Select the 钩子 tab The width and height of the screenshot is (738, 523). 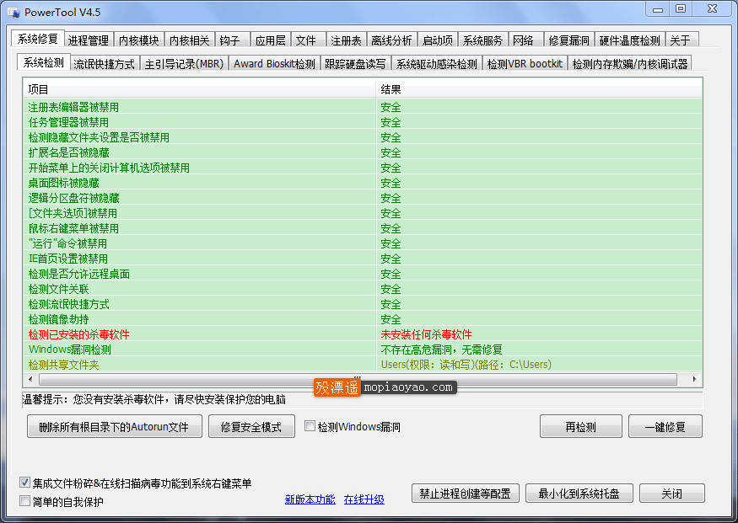pos(233,40)
